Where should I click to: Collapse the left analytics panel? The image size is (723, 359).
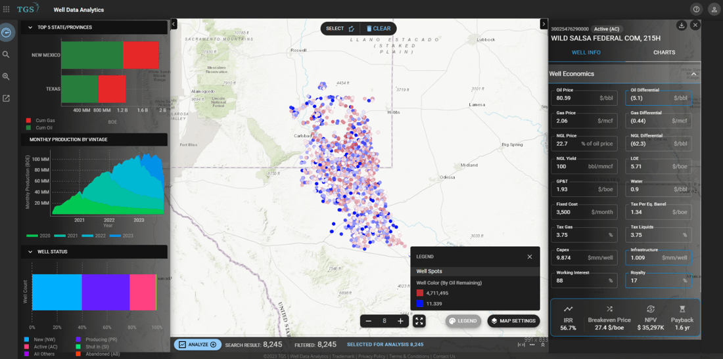(174, 24)
